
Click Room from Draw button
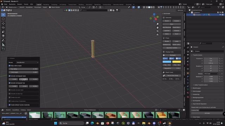pos(172,76)
